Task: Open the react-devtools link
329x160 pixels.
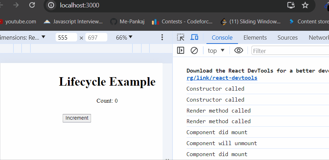Action: pyautogui.click(x=222, y=78)
